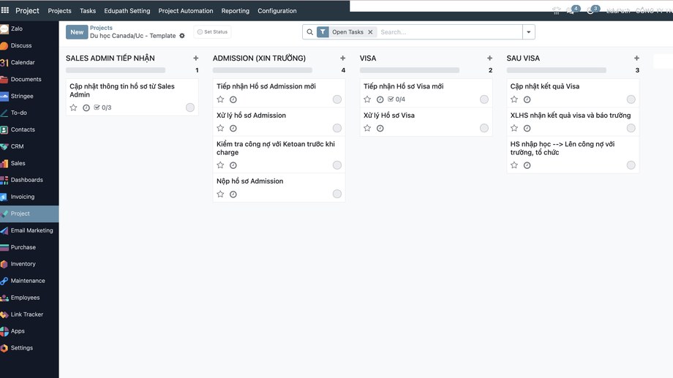Open Project Automation menu
Screen dimensions: 673x378
click(185, 11)
